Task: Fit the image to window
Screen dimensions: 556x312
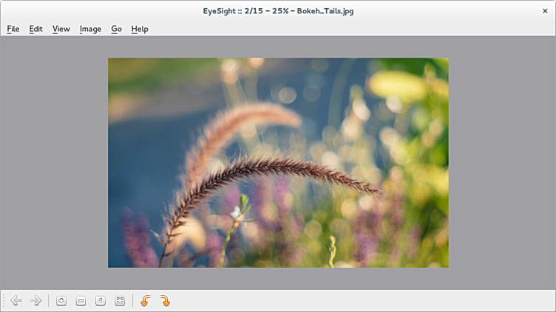Action: pyautogui.click(x=120, y=301)
